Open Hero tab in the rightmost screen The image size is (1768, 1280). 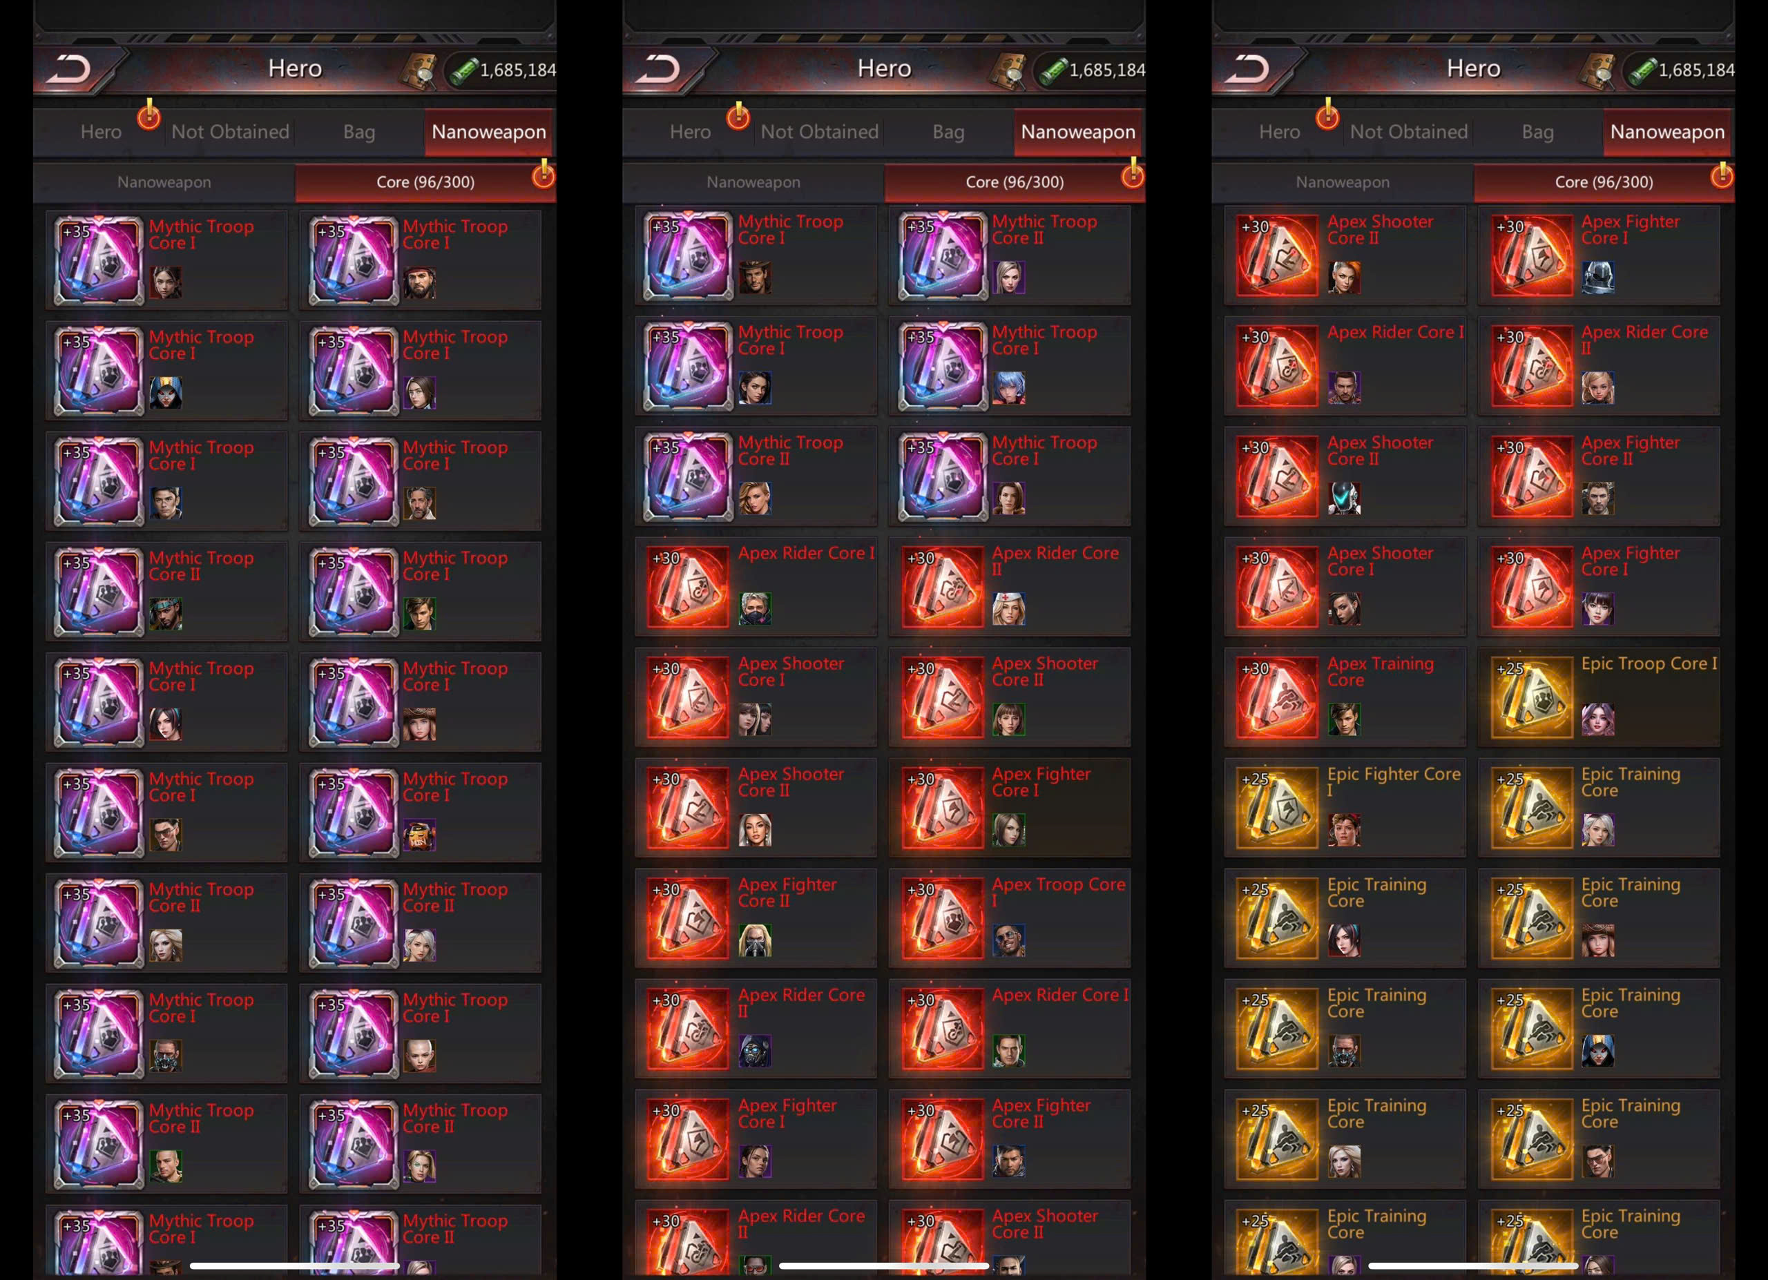(1279, 132)
